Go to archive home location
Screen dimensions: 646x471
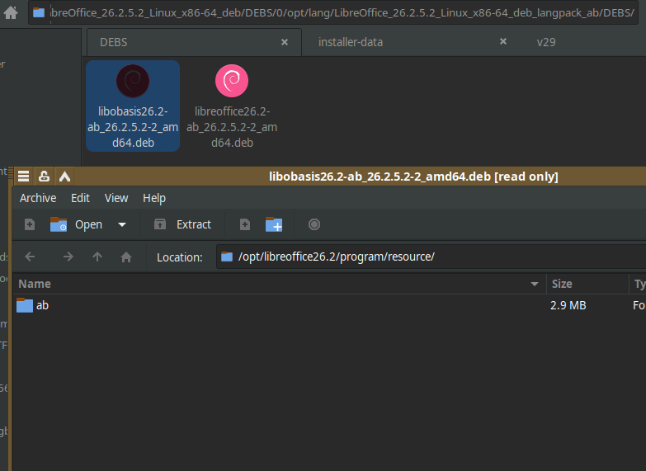pyautogui.click(x=126, y=257)
